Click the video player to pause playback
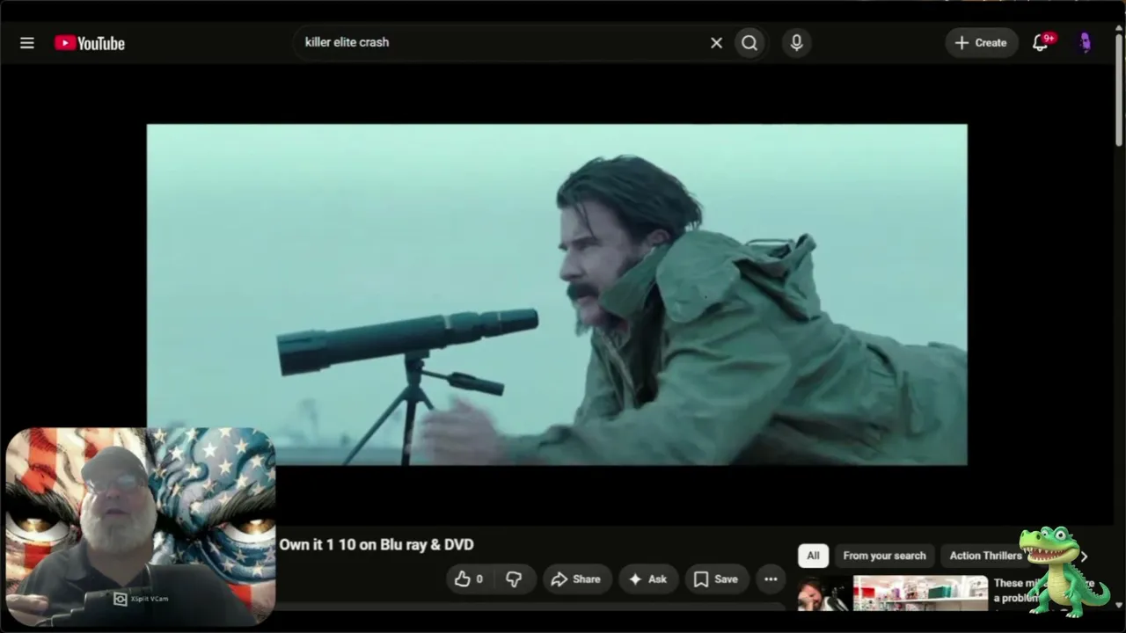This screenshot has height=633, width=1126. click(557, 295)
